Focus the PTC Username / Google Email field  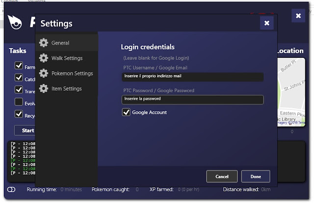[193, 77]
